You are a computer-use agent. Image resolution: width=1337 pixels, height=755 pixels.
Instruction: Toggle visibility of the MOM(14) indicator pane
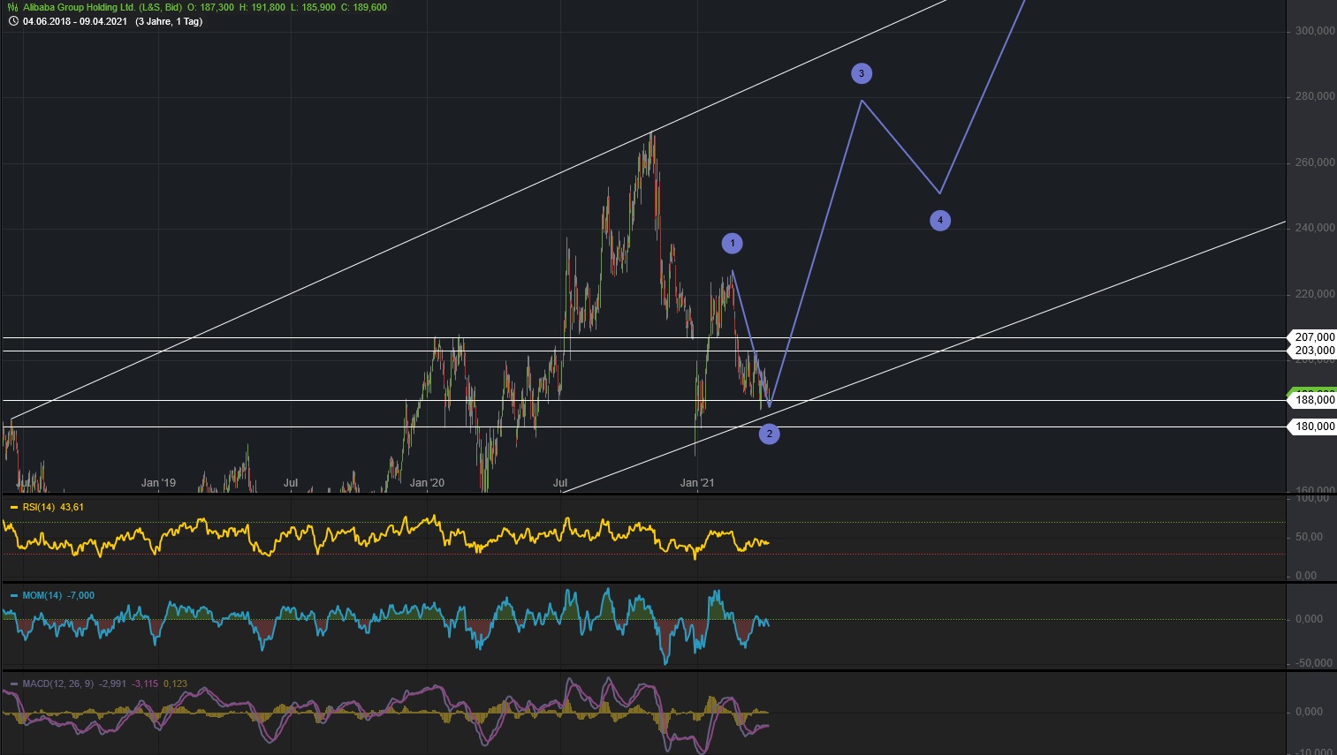(15, 595)
